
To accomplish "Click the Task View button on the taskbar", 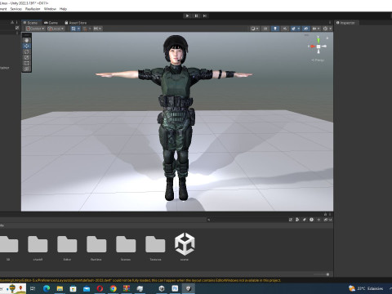I will [x=33, y=288].
